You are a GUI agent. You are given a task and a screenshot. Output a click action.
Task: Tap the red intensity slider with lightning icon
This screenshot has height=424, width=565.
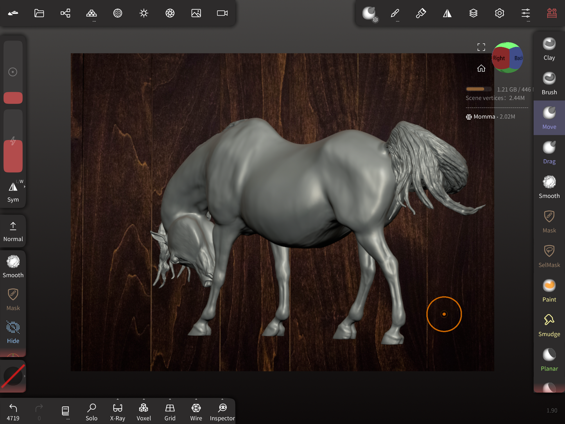13,156
